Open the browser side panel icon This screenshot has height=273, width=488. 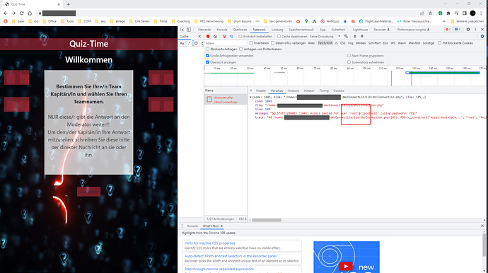pos(465,13)
